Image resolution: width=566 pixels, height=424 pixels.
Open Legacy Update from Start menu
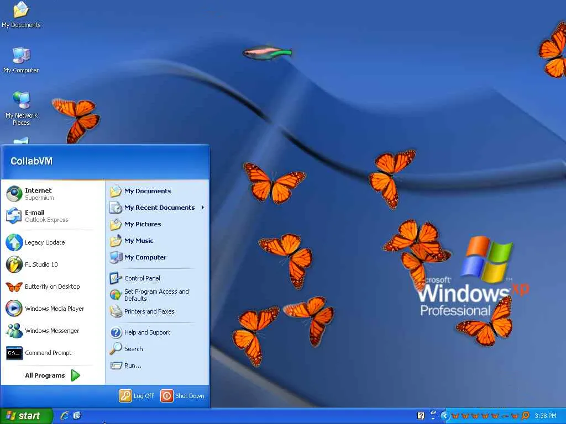53,242
